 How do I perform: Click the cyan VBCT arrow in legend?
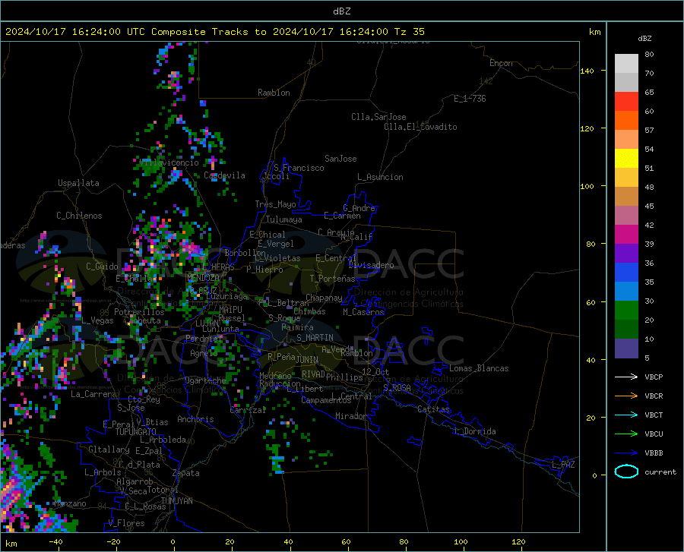[x=626, y=415]
